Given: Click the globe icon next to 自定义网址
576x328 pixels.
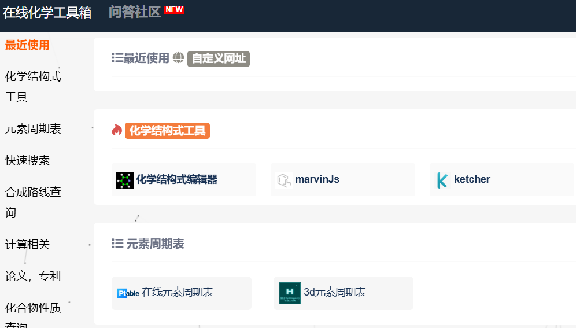Looking at the screenshot, I should (x=179, y=58).
